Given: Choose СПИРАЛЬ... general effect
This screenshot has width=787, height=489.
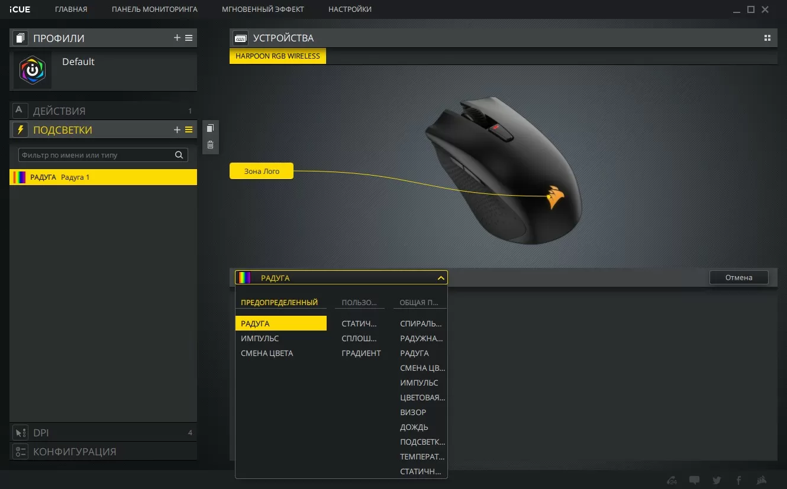Looking at the screenshot, I should point(421,323).
